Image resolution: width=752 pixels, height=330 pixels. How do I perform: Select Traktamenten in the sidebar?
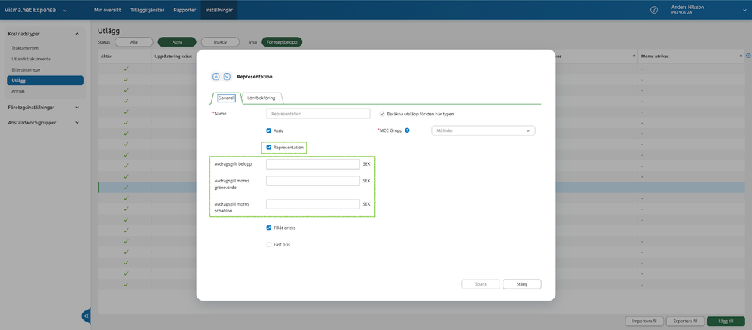(x=25, y=48)
